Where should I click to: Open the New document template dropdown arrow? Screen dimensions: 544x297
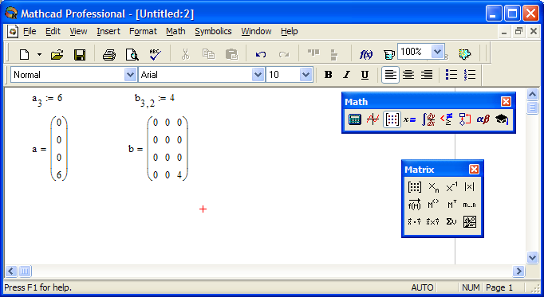point(39,54)
